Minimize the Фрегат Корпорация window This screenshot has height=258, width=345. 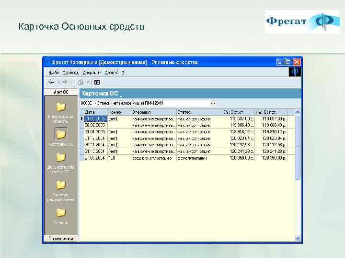(280, 62)
